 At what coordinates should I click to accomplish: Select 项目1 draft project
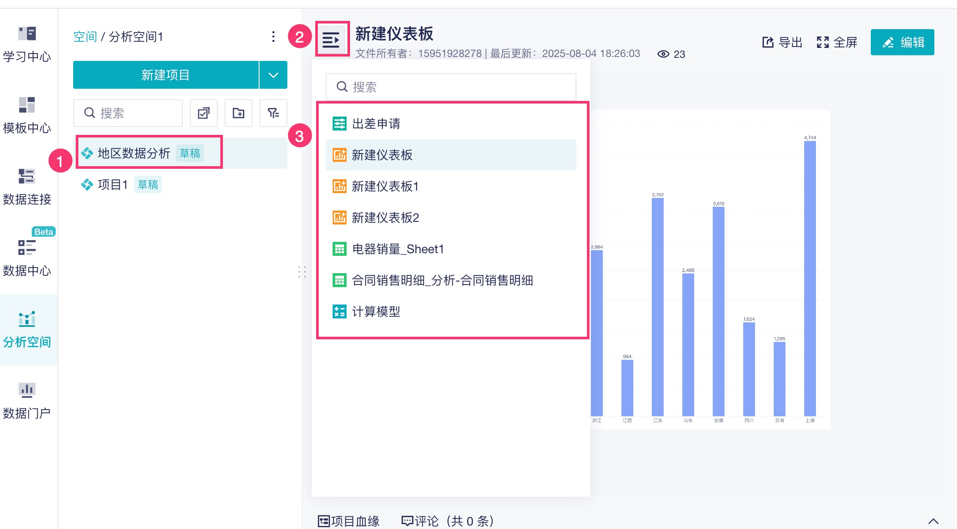coord(112,184)
